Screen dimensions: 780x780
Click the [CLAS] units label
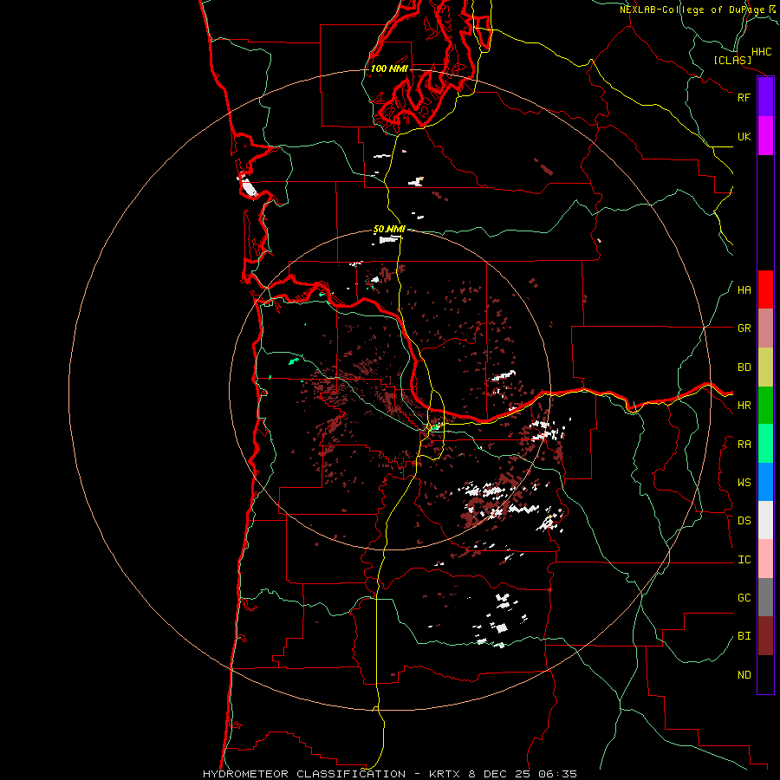coord(732,60)
